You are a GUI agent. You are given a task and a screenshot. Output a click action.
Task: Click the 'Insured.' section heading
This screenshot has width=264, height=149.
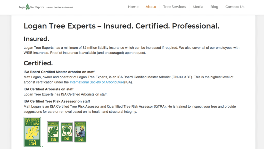tap(36, 39)
